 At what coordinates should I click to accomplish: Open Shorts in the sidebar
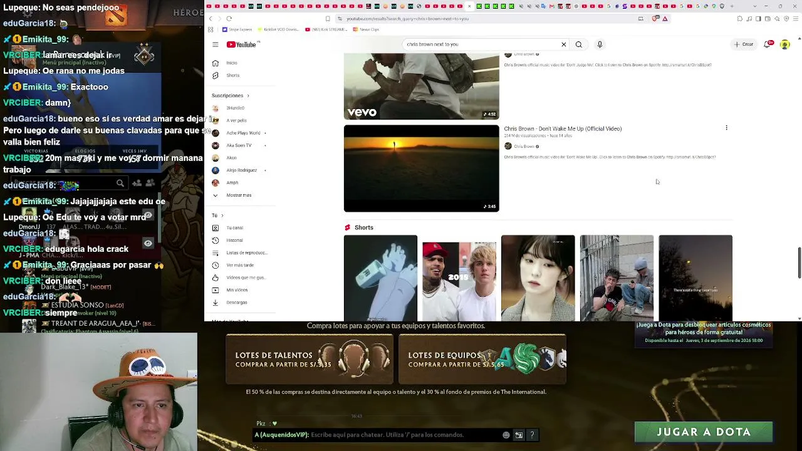click(x=232, y=75)
